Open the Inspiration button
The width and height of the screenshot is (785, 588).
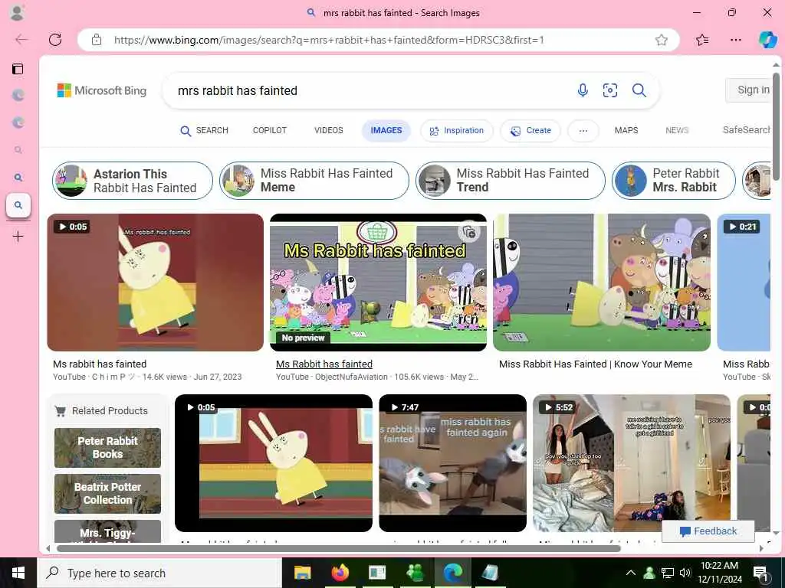(457, 130)
